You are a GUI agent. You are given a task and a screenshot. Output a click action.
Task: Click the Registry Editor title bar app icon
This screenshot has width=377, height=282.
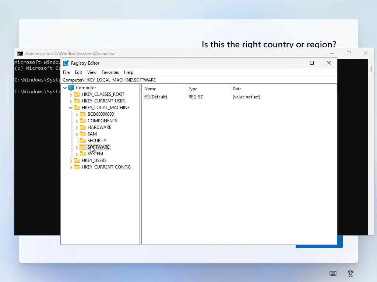[66, 63]
